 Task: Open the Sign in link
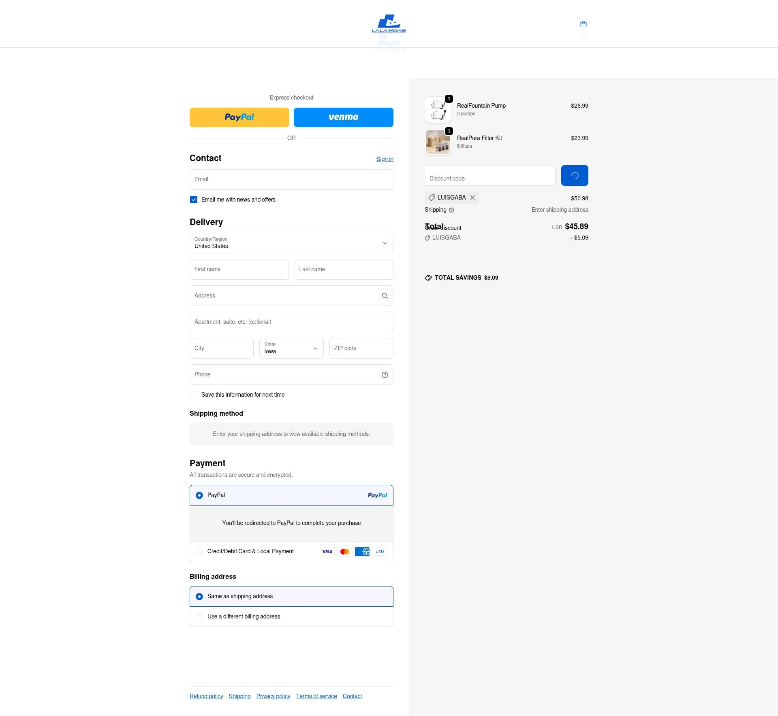385,159
